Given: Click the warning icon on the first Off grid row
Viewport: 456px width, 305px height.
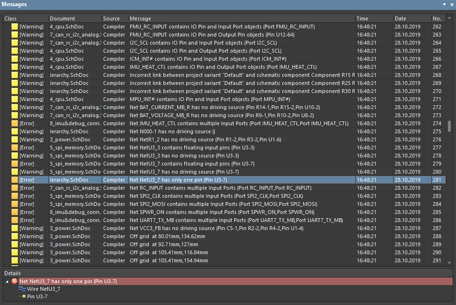Looking at the screenshot, I should click(14, 236).
